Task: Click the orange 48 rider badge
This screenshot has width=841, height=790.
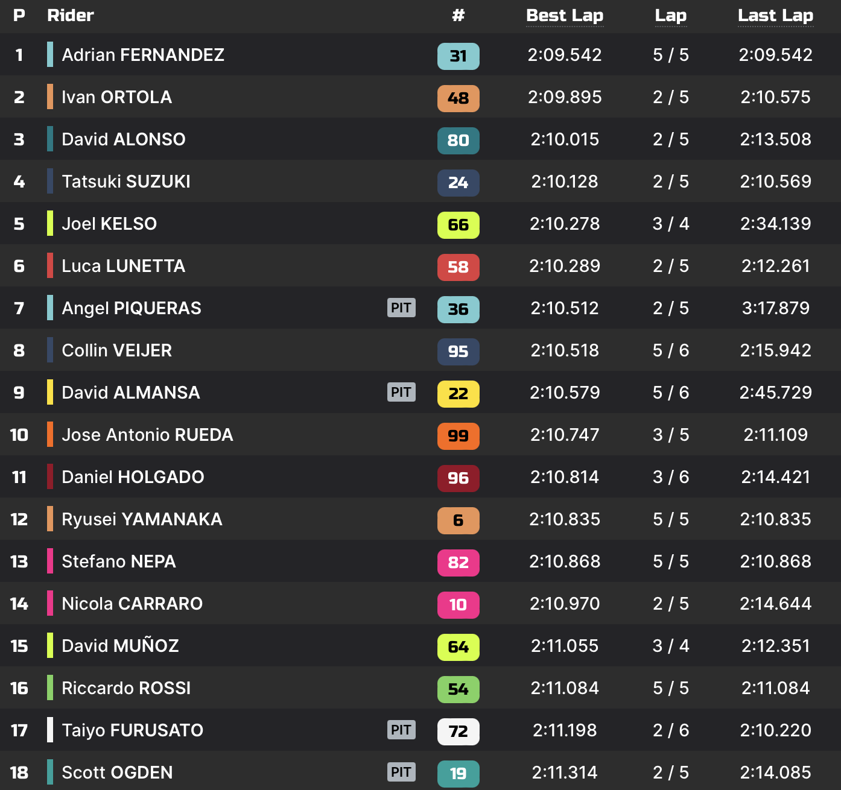Action: pyautogui.click(x=458, y=98)
